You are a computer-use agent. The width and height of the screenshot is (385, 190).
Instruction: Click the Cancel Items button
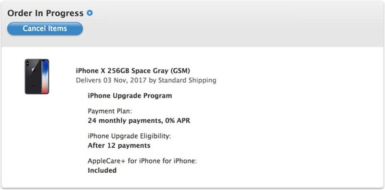[45, 29]
